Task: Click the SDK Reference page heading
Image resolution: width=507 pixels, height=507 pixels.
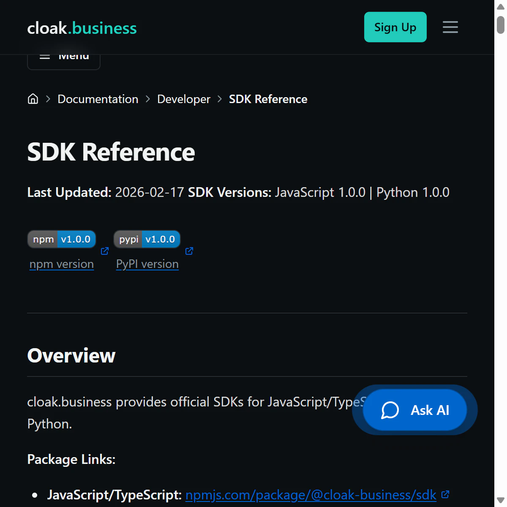Action: tap(111, 152)
